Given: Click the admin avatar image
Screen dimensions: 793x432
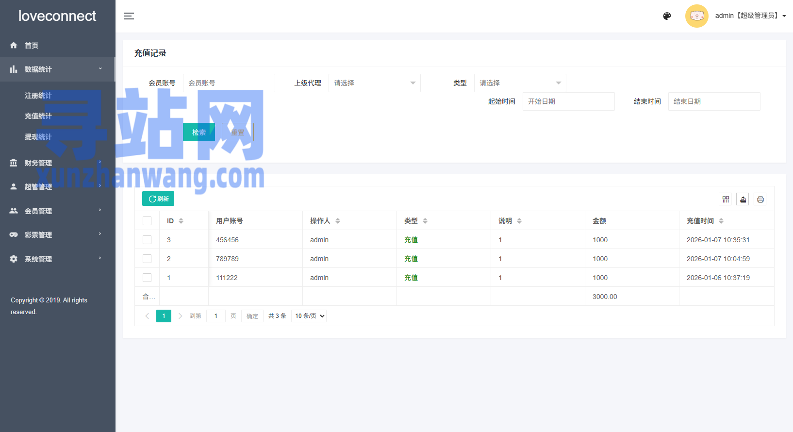Looking at the screenshot, I should click(696, 16).
